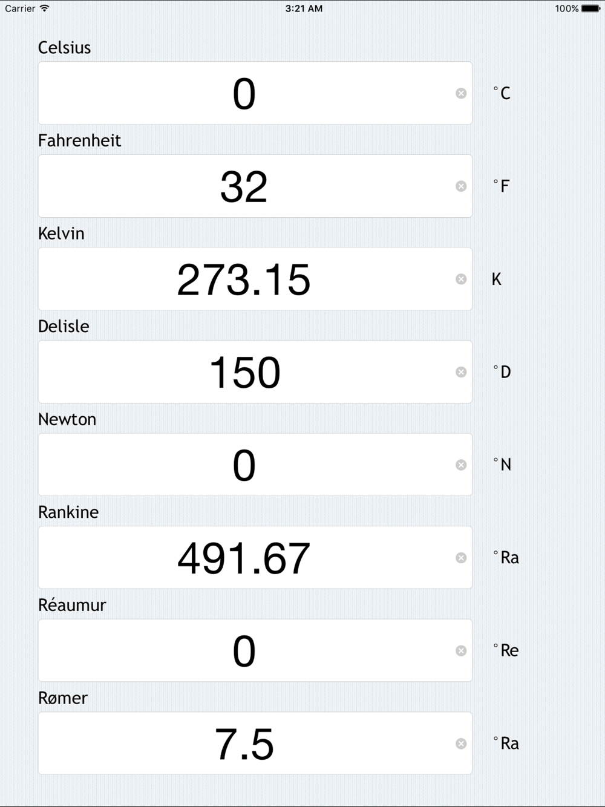Screen dimensions: 605x807
Task: Focus the Fahrenheit field showing 32
Action: click(255, 186)
